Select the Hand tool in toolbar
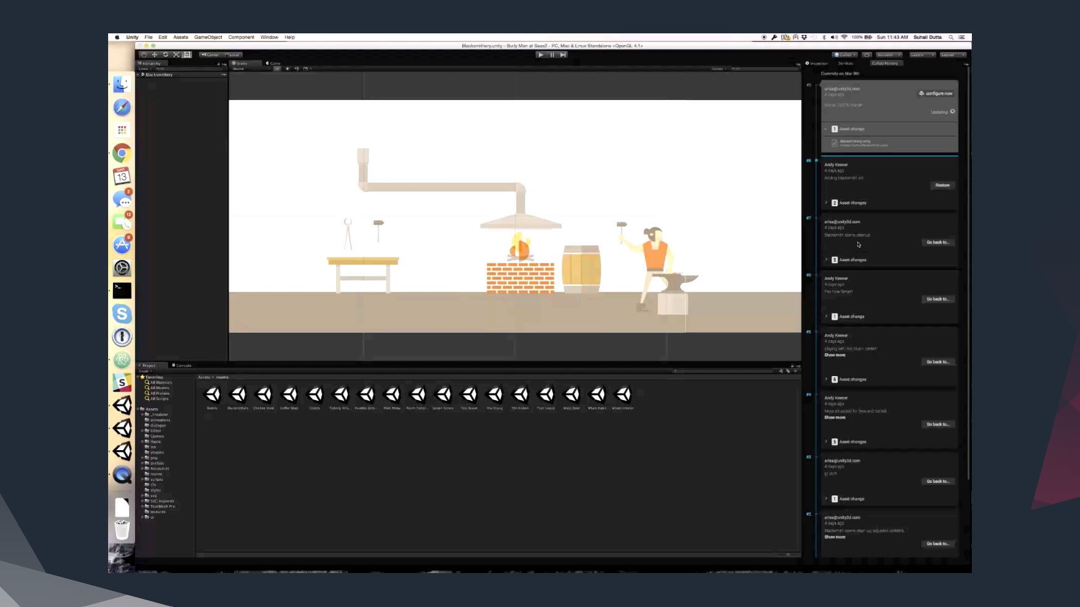The width and height of the screenshot is (1080, 607). click(144, 55)
